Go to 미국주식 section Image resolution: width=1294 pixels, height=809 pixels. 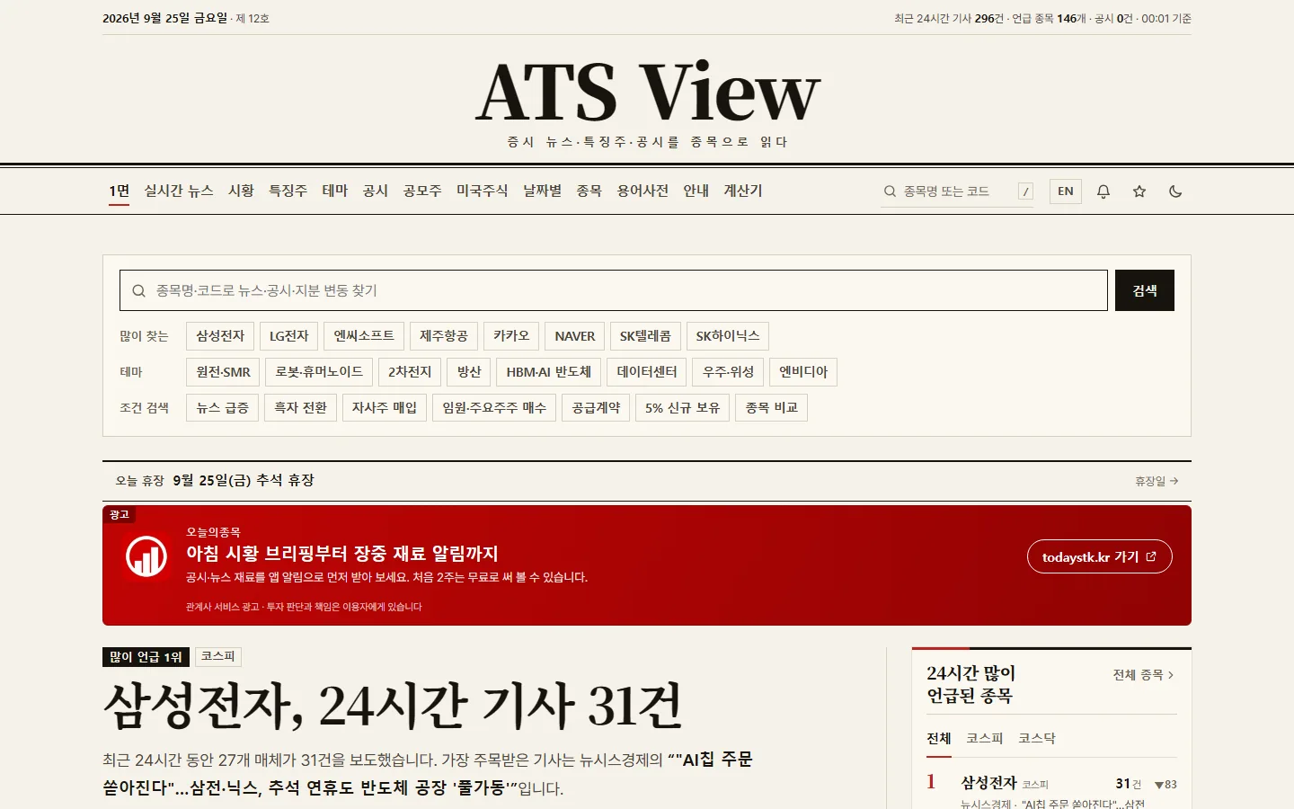(483, 191)
